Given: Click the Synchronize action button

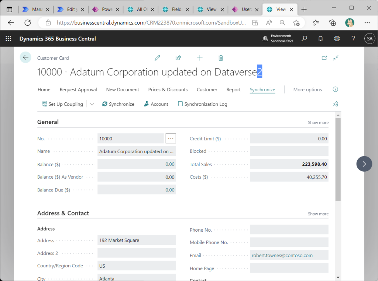Looking at the screenshot, I should coord(118,104).
